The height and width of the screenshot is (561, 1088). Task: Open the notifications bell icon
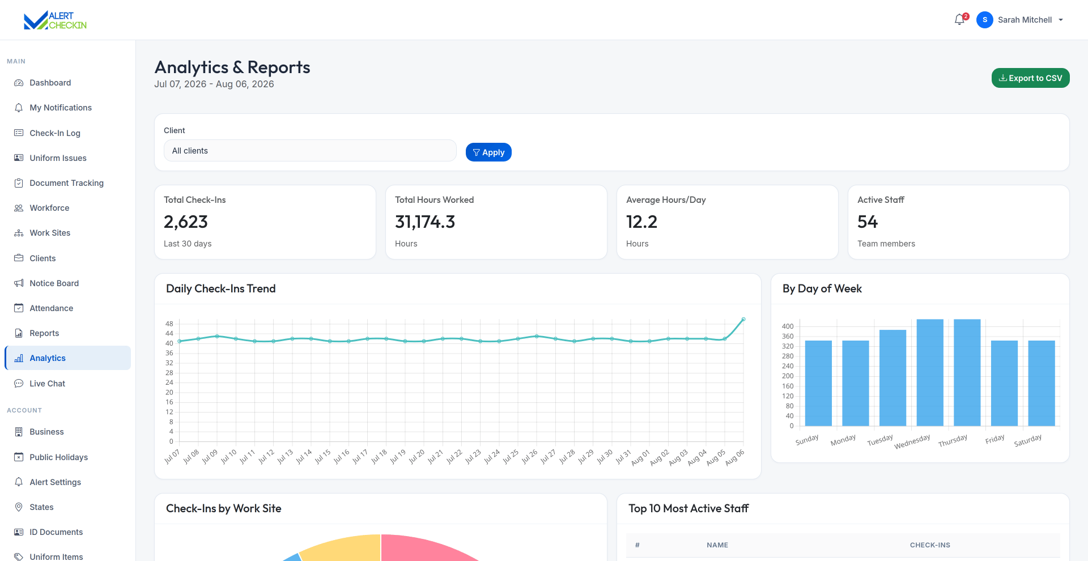click(x=959, y=20)
